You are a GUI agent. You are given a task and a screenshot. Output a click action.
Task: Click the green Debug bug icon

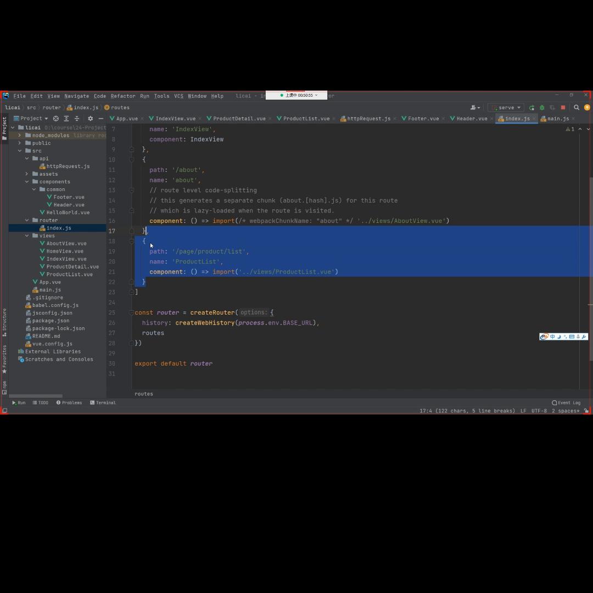[542, 108]
